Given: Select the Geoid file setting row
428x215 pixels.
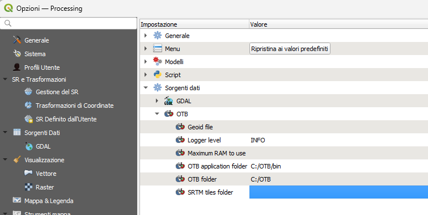Looking at the screenshot, I should click(284, 127).
